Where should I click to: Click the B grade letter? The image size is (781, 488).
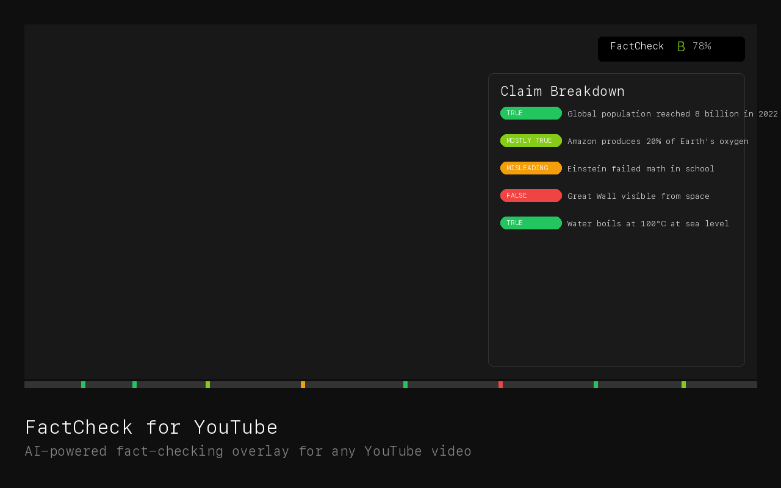point(681,47)
